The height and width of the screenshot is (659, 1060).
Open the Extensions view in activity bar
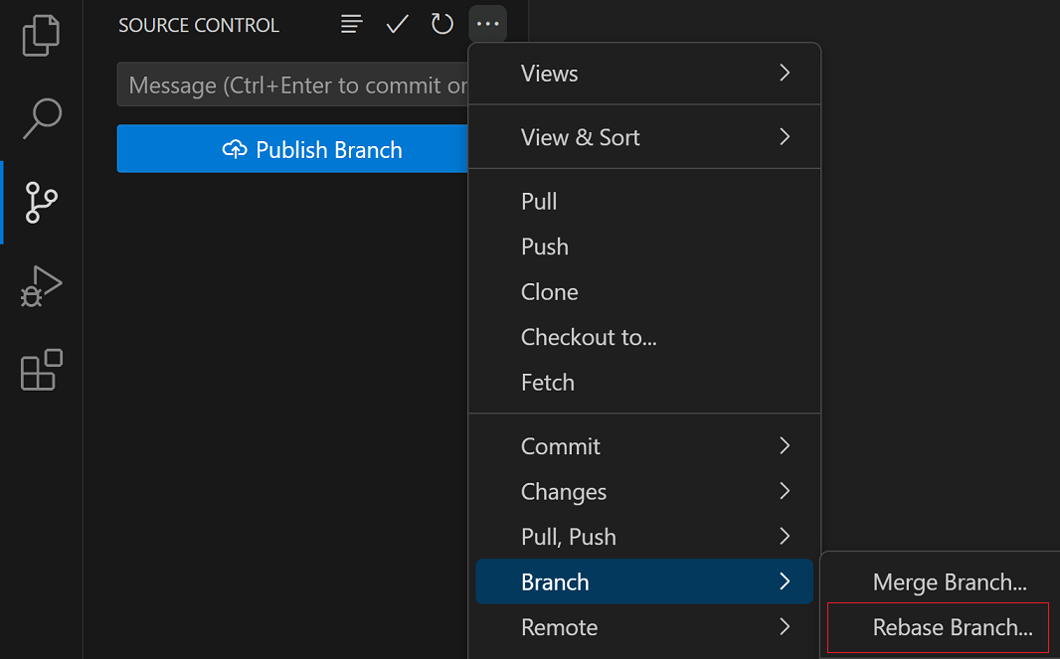point(41,370)
